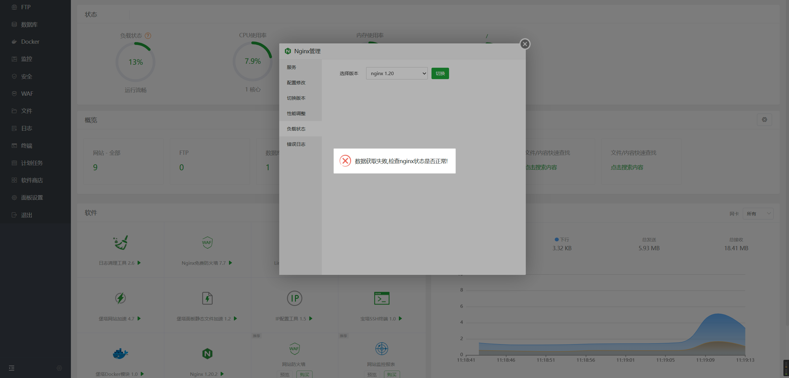Click the Nginx免费防火墙 WAF shield icon

tap(207, 243)
